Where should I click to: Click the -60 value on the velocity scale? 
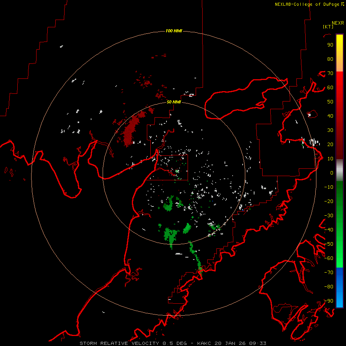tap(329, 258)
